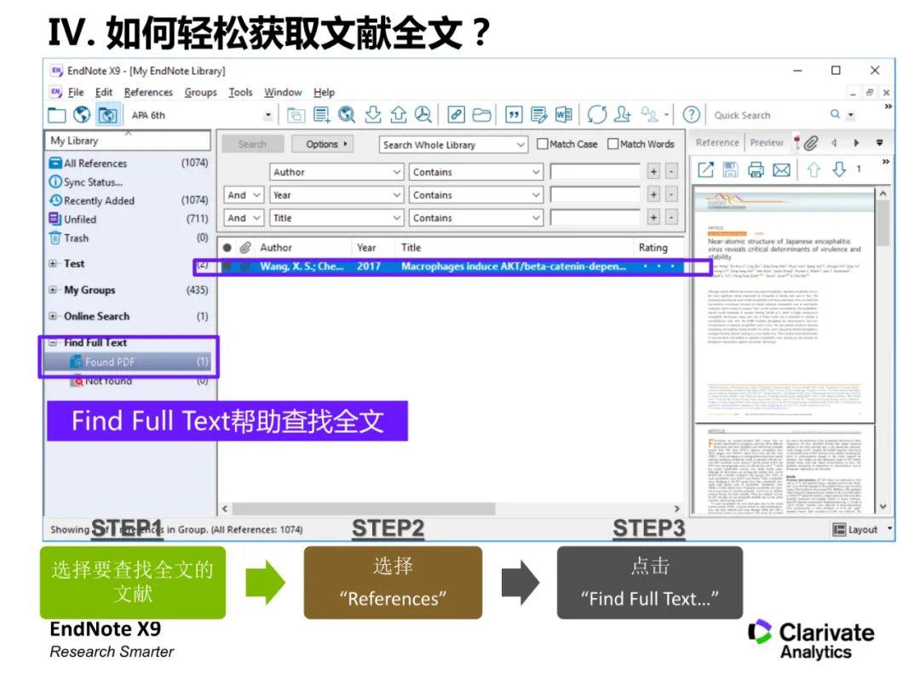Screen dimensions: 920x690
Task: Print the PDF from the preview panel
Action: click(x=756, y=169)
